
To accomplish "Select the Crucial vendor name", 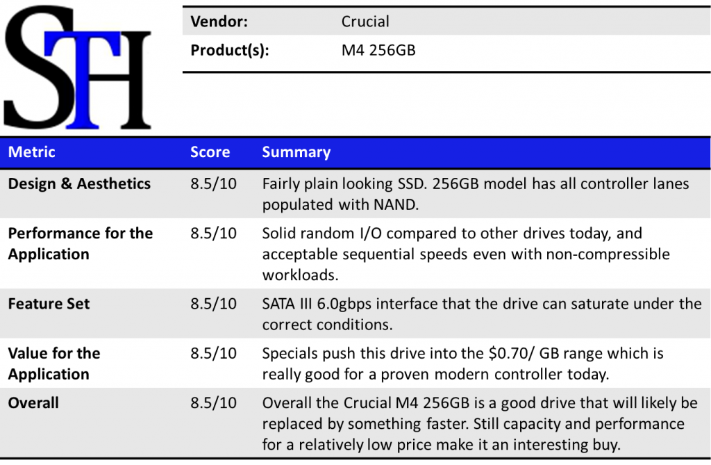I will click(365, 22).
